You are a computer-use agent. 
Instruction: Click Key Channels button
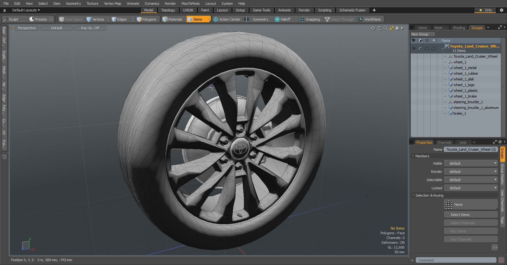[x=471, y=239]
